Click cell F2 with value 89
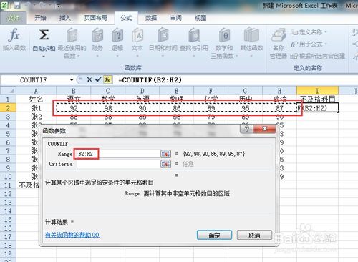This screenshot has height=262, width=358. pyautogui.click(x=211, y=108)
